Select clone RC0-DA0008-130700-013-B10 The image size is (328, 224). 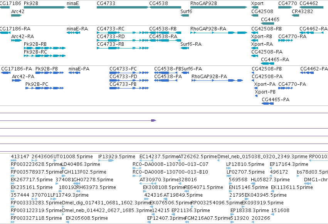click(x=137, y=176)
